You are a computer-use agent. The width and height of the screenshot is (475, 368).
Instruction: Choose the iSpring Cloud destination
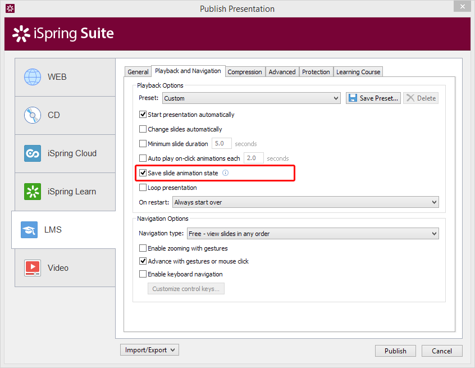(x=65, y=153)
